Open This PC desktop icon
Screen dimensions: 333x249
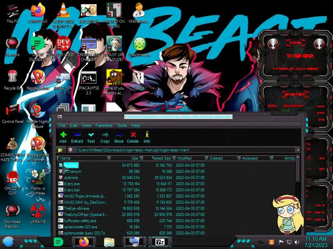(x=13, y=13)
